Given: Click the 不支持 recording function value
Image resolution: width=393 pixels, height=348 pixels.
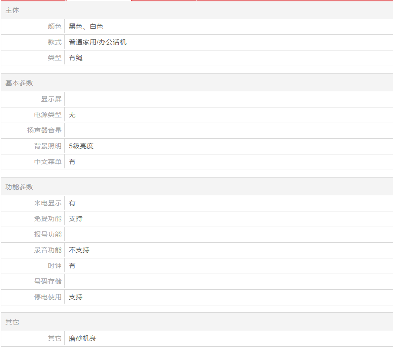Looking at the screenshot, I should coord(79,250).
